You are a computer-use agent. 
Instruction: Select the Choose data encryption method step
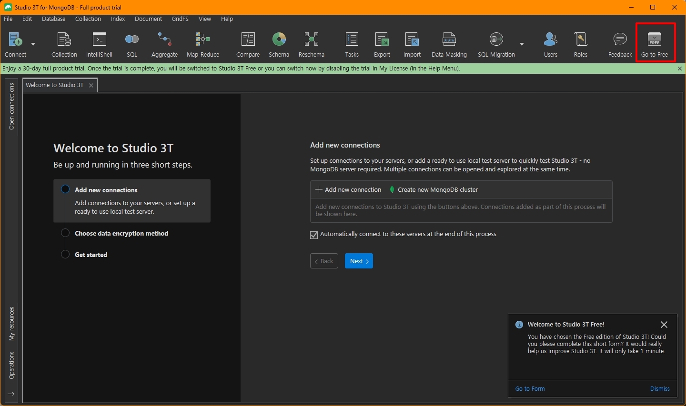coord(121,233)
